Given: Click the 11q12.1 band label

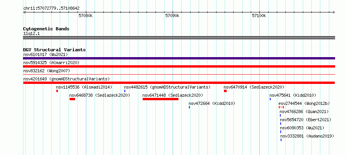Looking at the screenshot, I should [x=31, y=34].
